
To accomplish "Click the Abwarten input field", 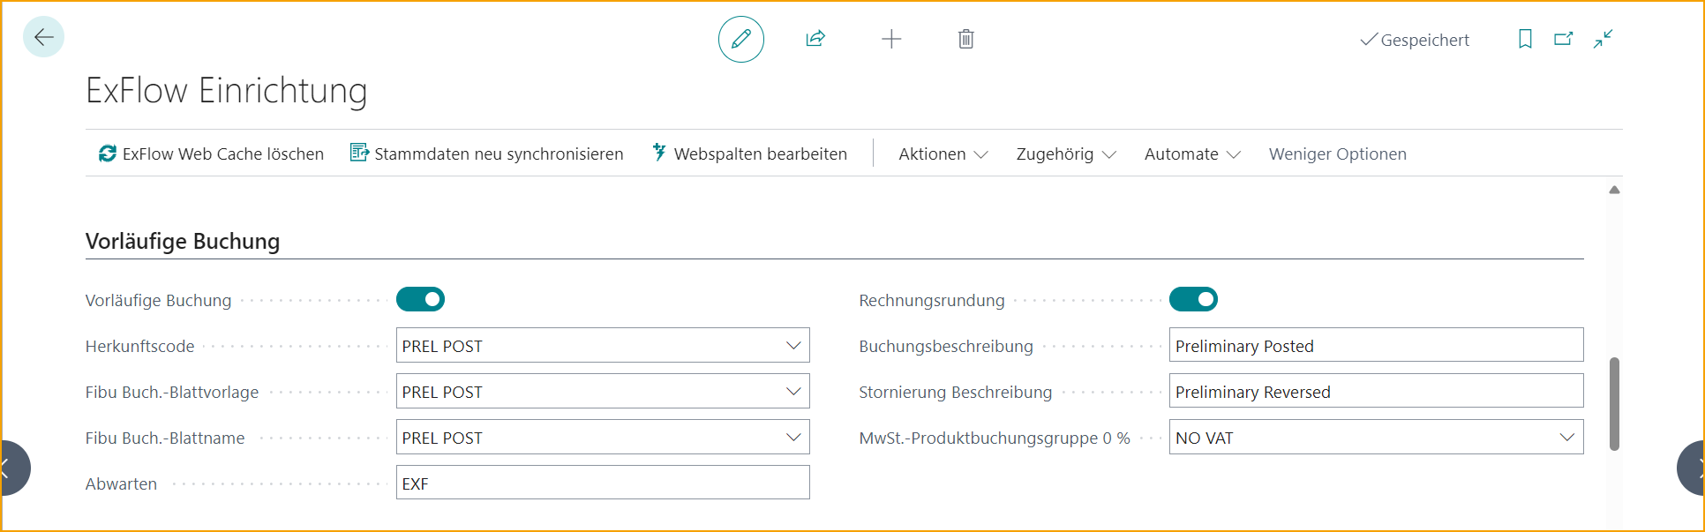I will point(603,483).
